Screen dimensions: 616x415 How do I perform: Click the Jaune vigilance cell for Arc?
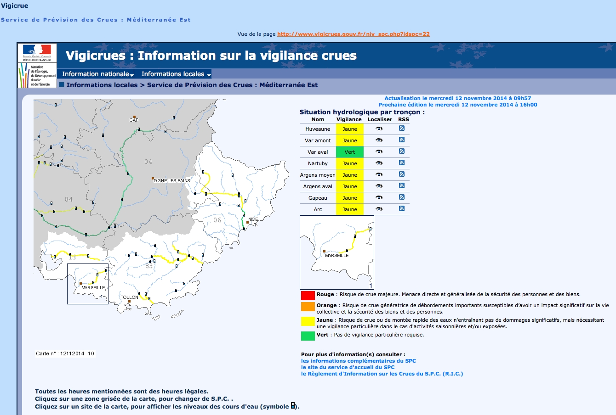coord(350,209)
